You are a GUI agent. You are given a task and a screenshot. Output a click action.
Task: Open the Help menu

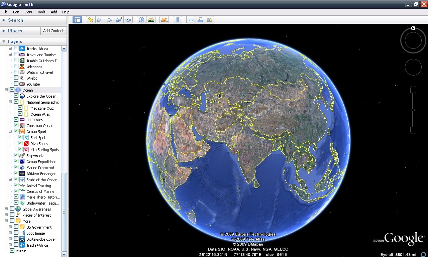click(66, 12)
